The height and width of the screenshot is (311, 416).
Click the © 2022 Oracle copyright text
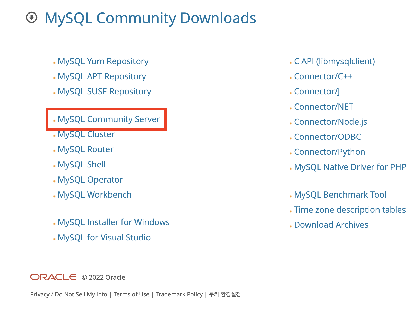click(103, 277)
